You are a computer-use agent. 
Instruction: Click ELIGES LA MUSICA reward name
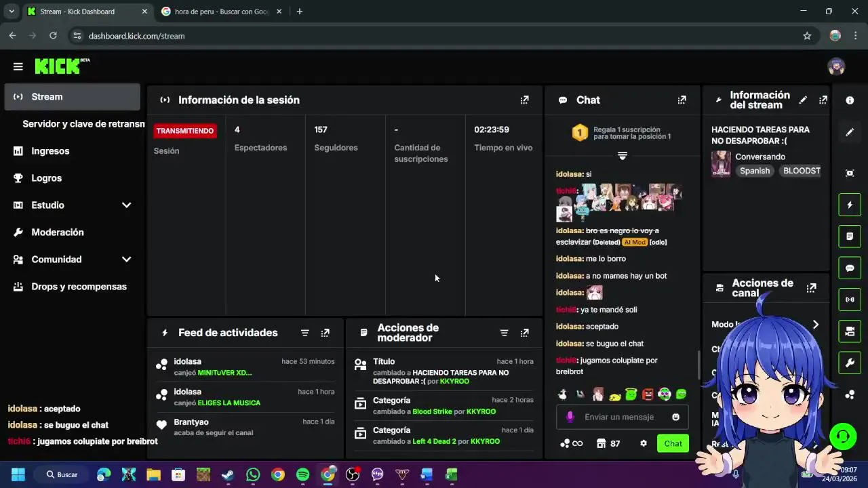point(229,403)
